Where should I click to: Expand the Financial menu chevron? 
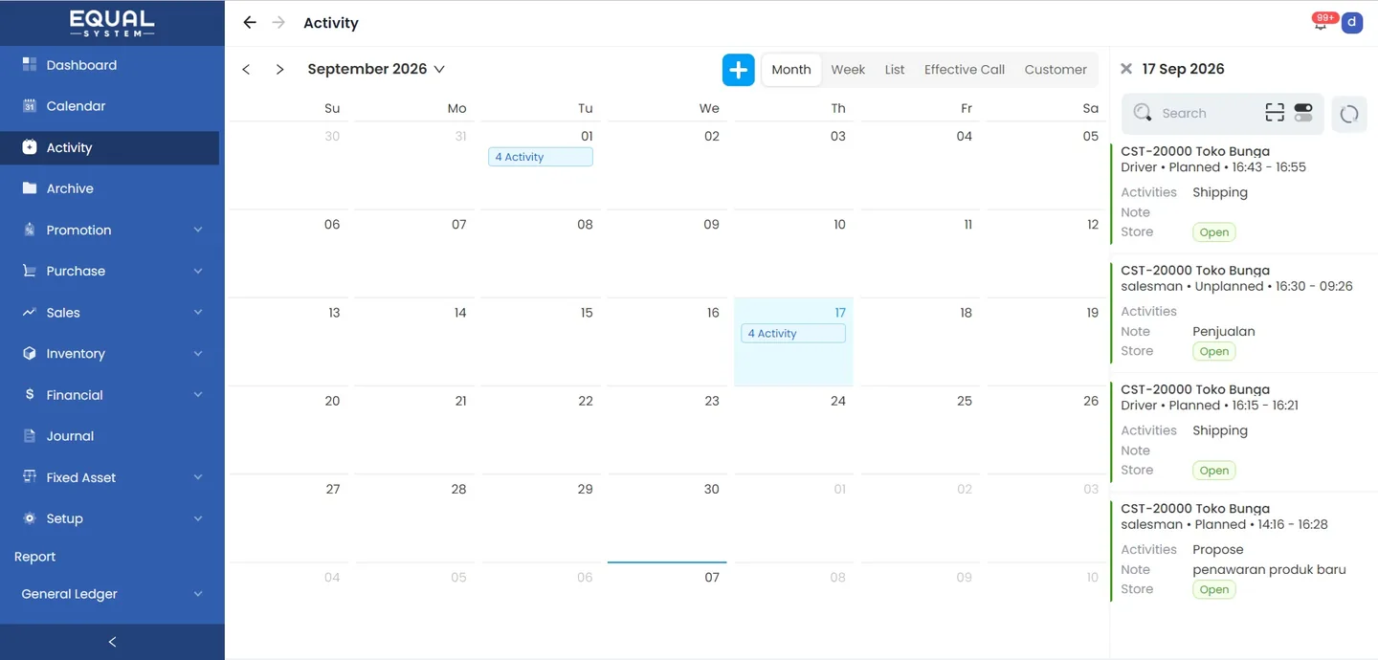coord(198,395)
